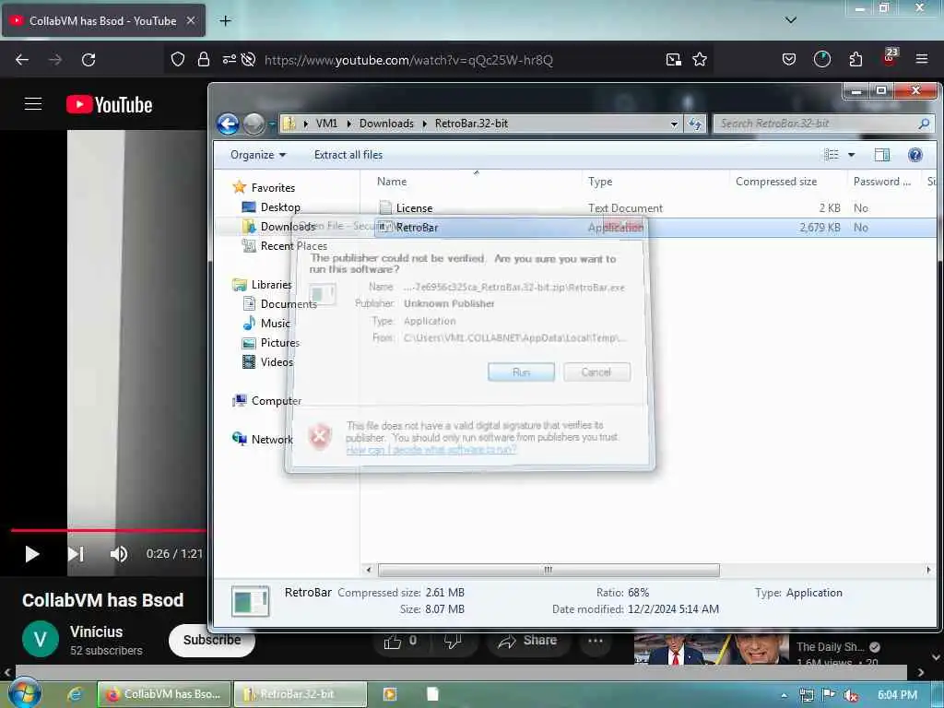The image size is (944, 708).
Task: Cancel the security warning dialog
Action: pos(596,372)
